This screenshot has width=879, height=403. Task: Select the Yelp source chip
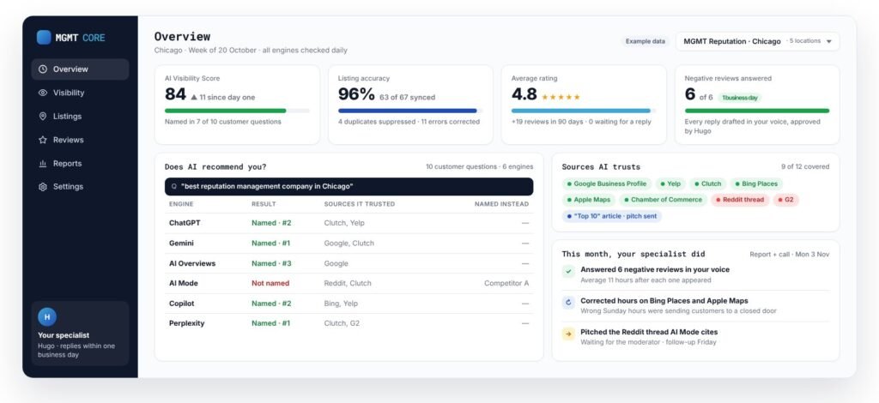click(x=670, y=183)
